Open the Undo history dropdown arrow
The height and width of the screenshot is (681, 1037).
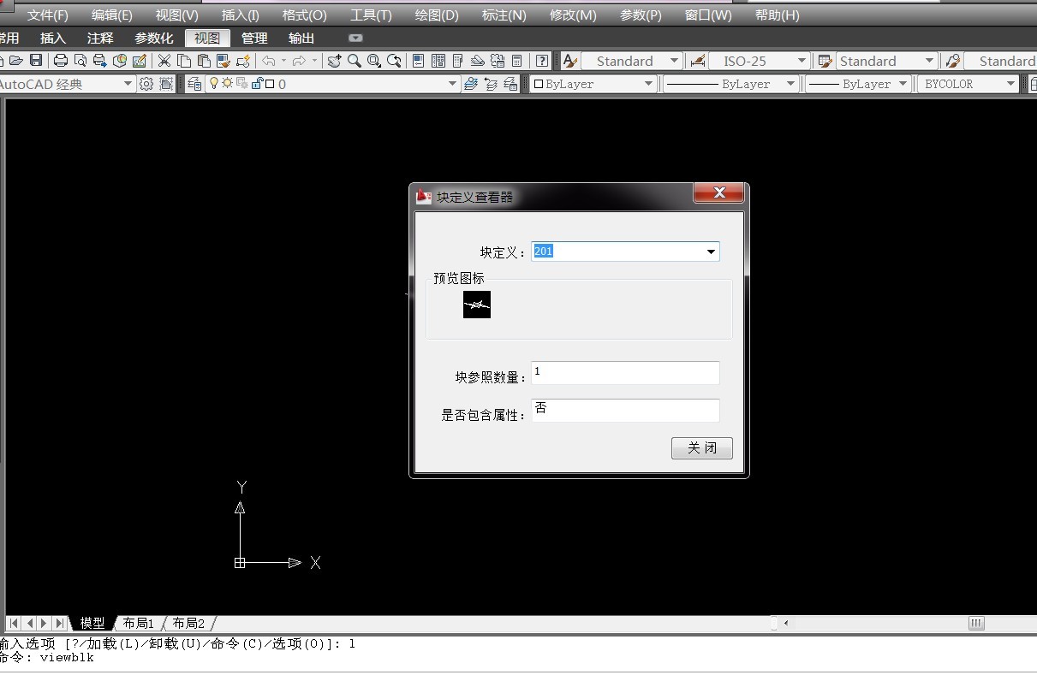point(283,61)
